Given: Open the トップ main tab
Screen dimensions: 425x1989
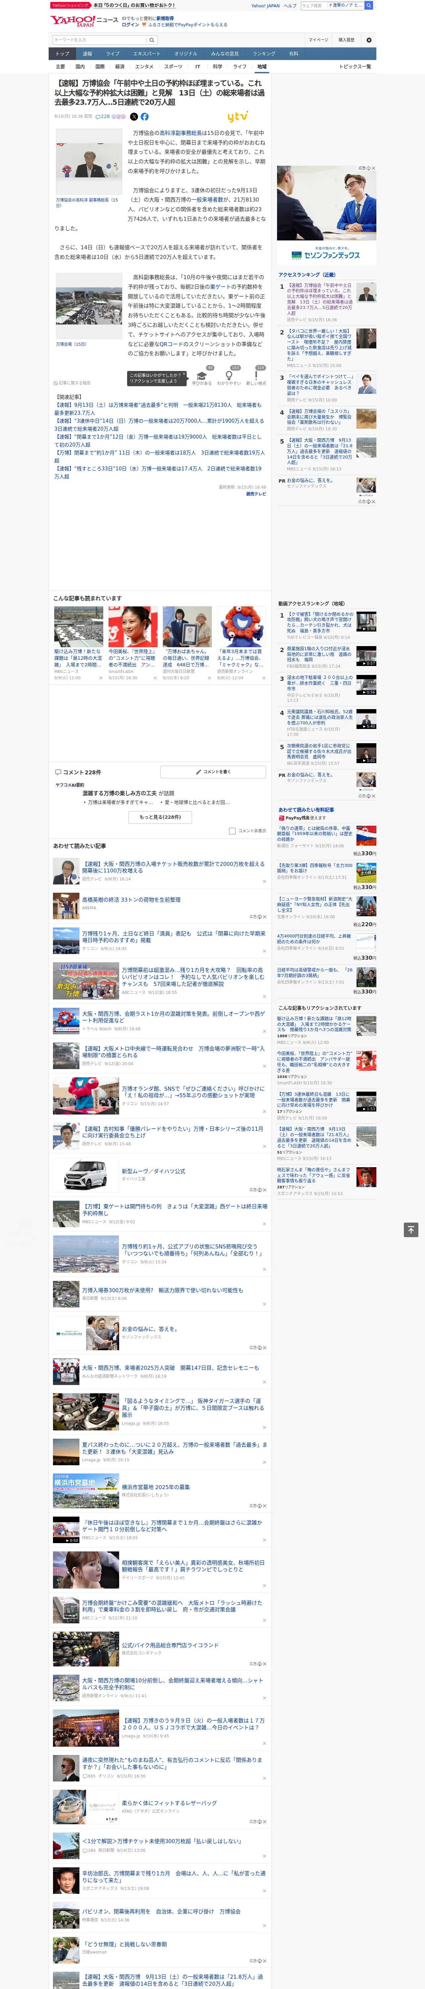Looking at the screenshot, I should point(63,54).
